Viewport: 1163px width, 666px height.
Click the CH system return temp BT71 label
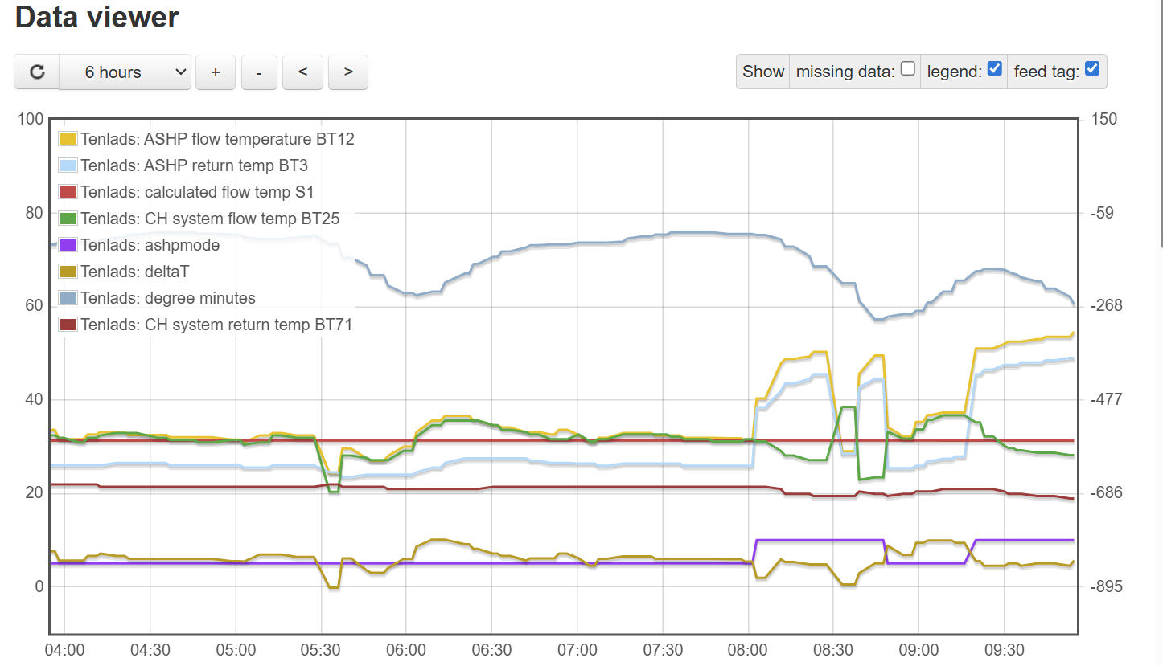[216, 325]
